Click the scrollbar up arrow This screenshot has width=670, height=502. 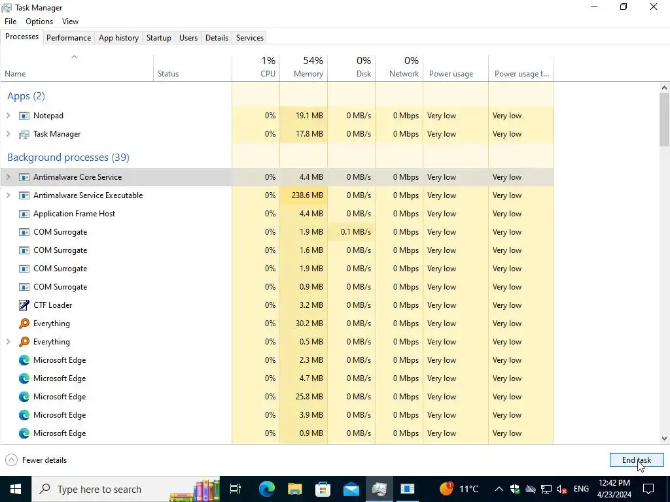[x=665, y=88]
